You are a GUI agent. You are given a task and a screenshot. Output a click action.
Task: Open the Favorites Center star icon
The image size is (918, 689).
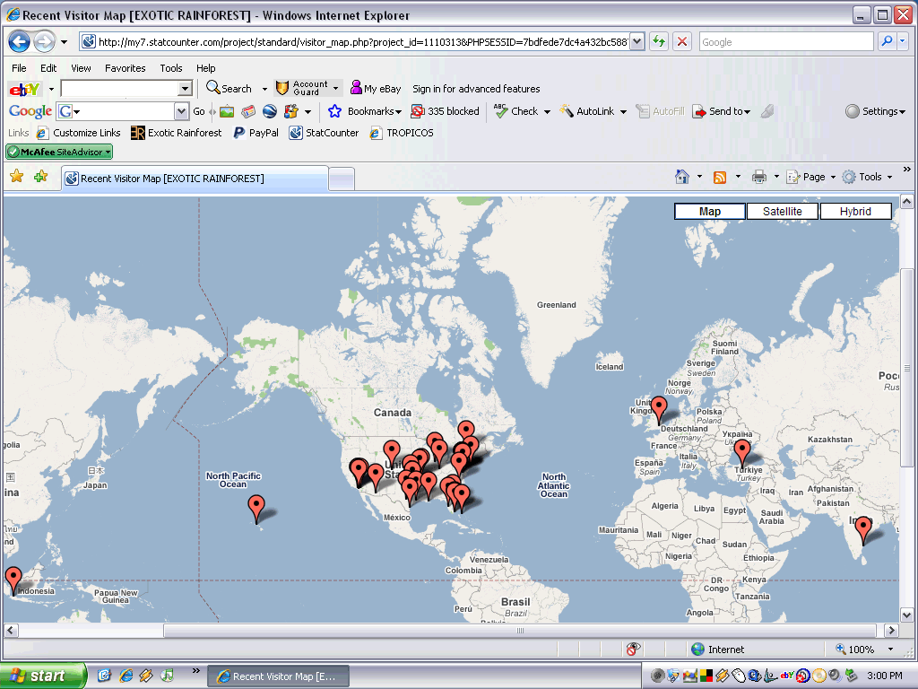[16, 177]
